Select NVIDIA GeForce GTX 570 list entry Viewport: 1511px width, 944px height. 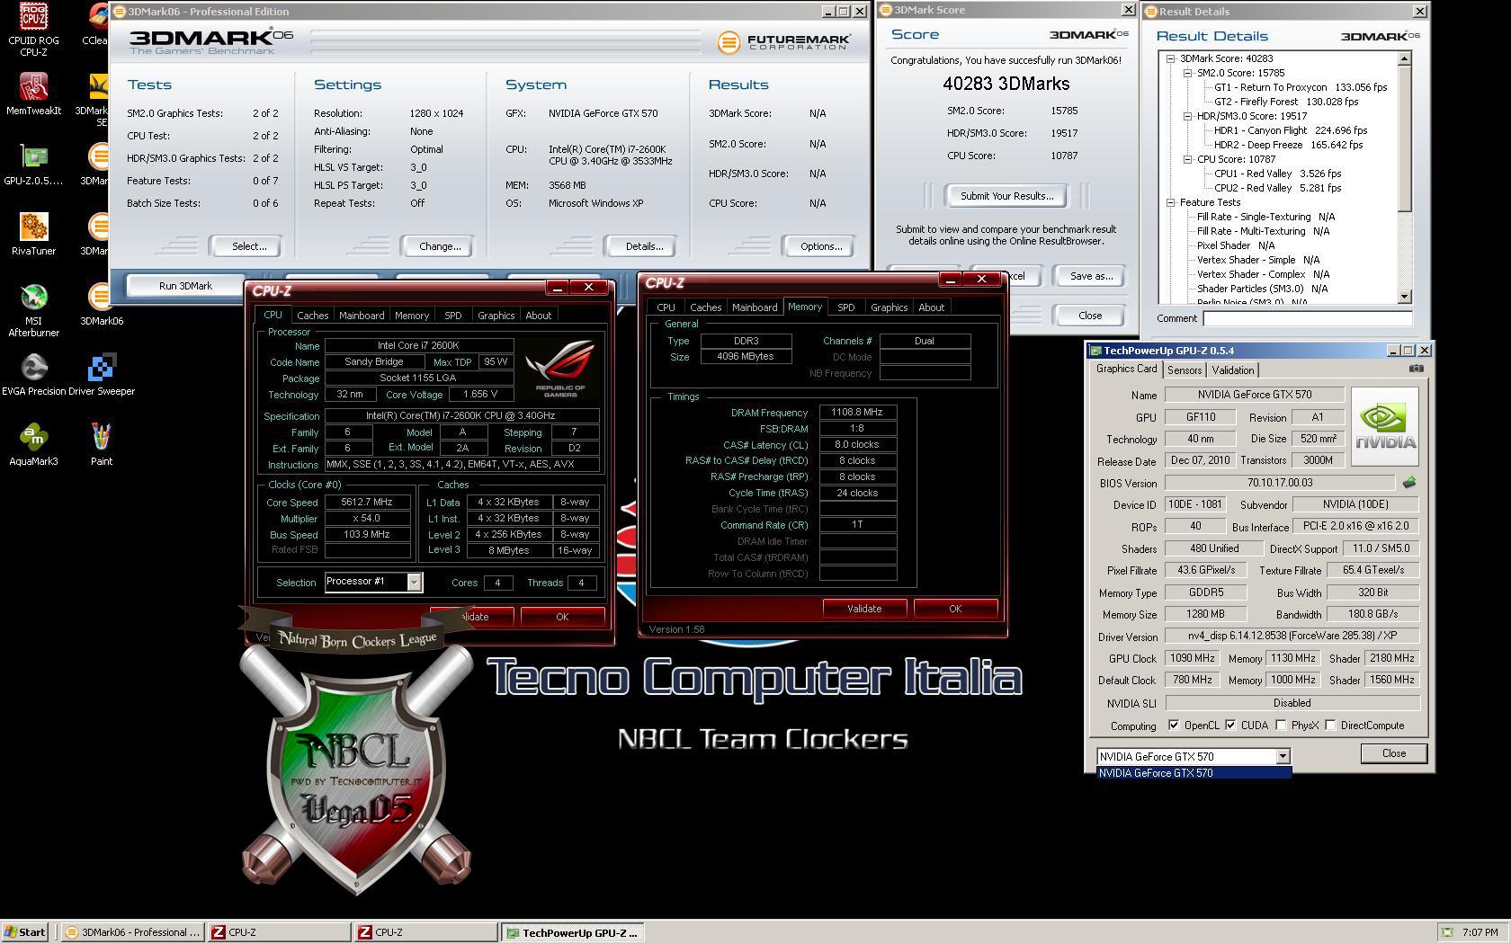(x=1194, y=773)
